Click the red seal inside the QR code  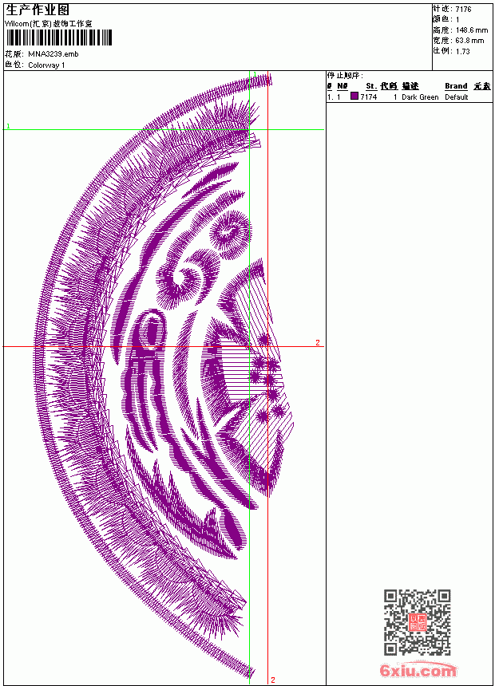(x=418, y=622)
